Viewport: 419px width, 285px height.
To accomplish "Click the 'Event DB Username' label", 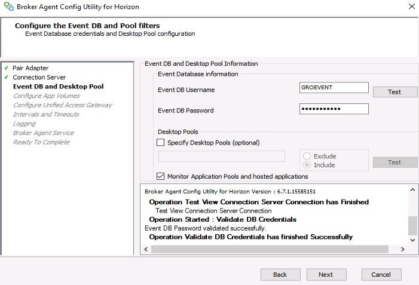I will pos(186,90).
